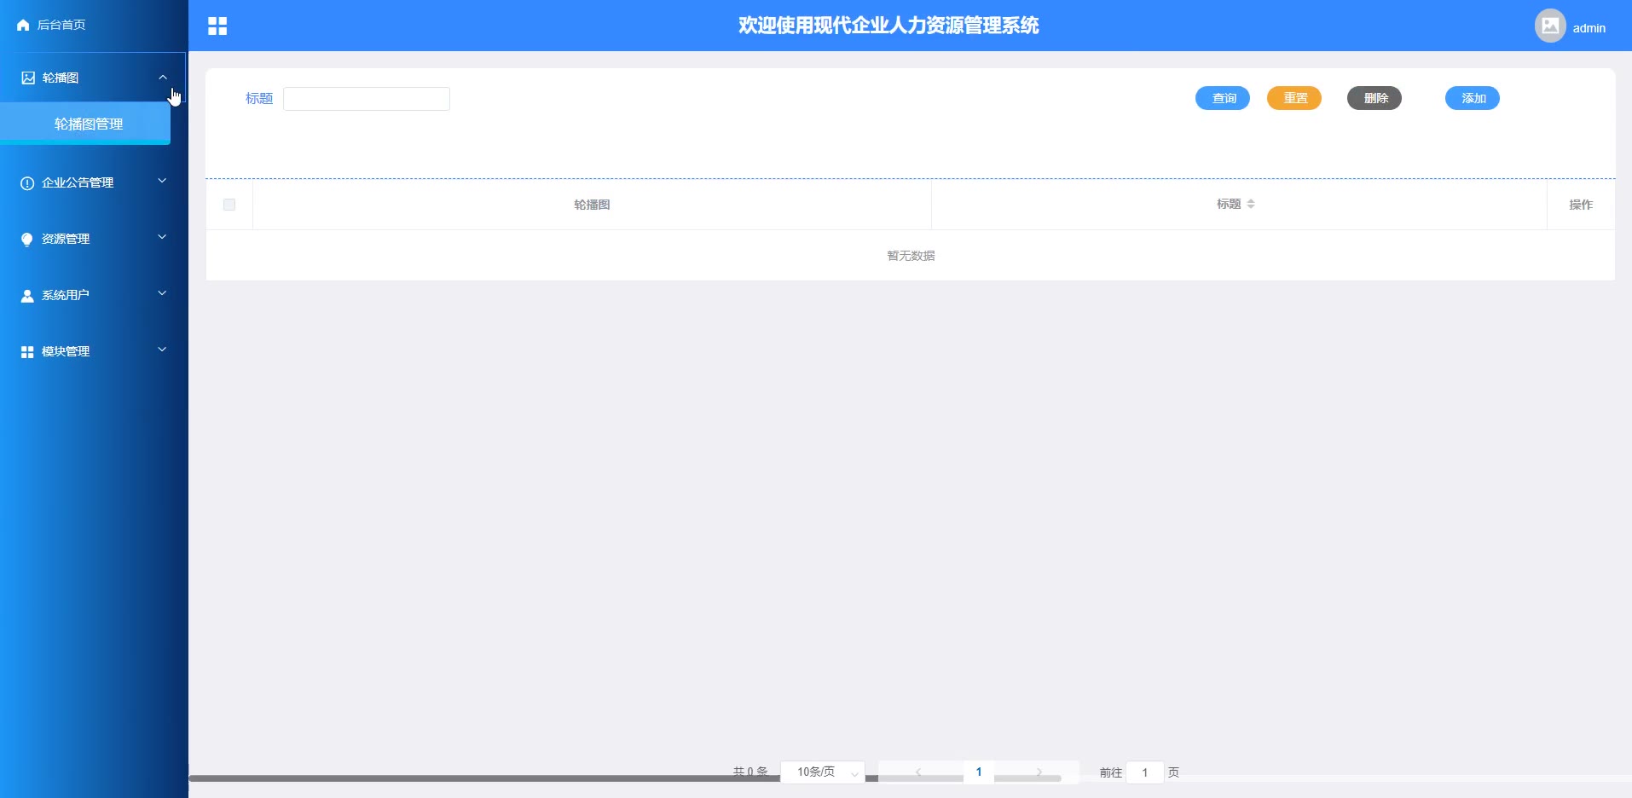Select page number 1 in pagination
Viewport: 1632px width, 798px height.
[x=979, y=772]
